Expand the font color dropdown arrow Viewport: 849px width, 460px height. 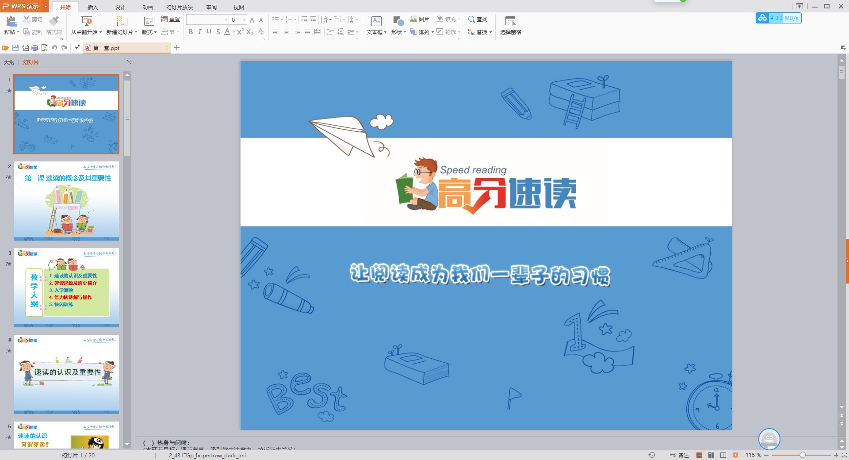point(233,32)
